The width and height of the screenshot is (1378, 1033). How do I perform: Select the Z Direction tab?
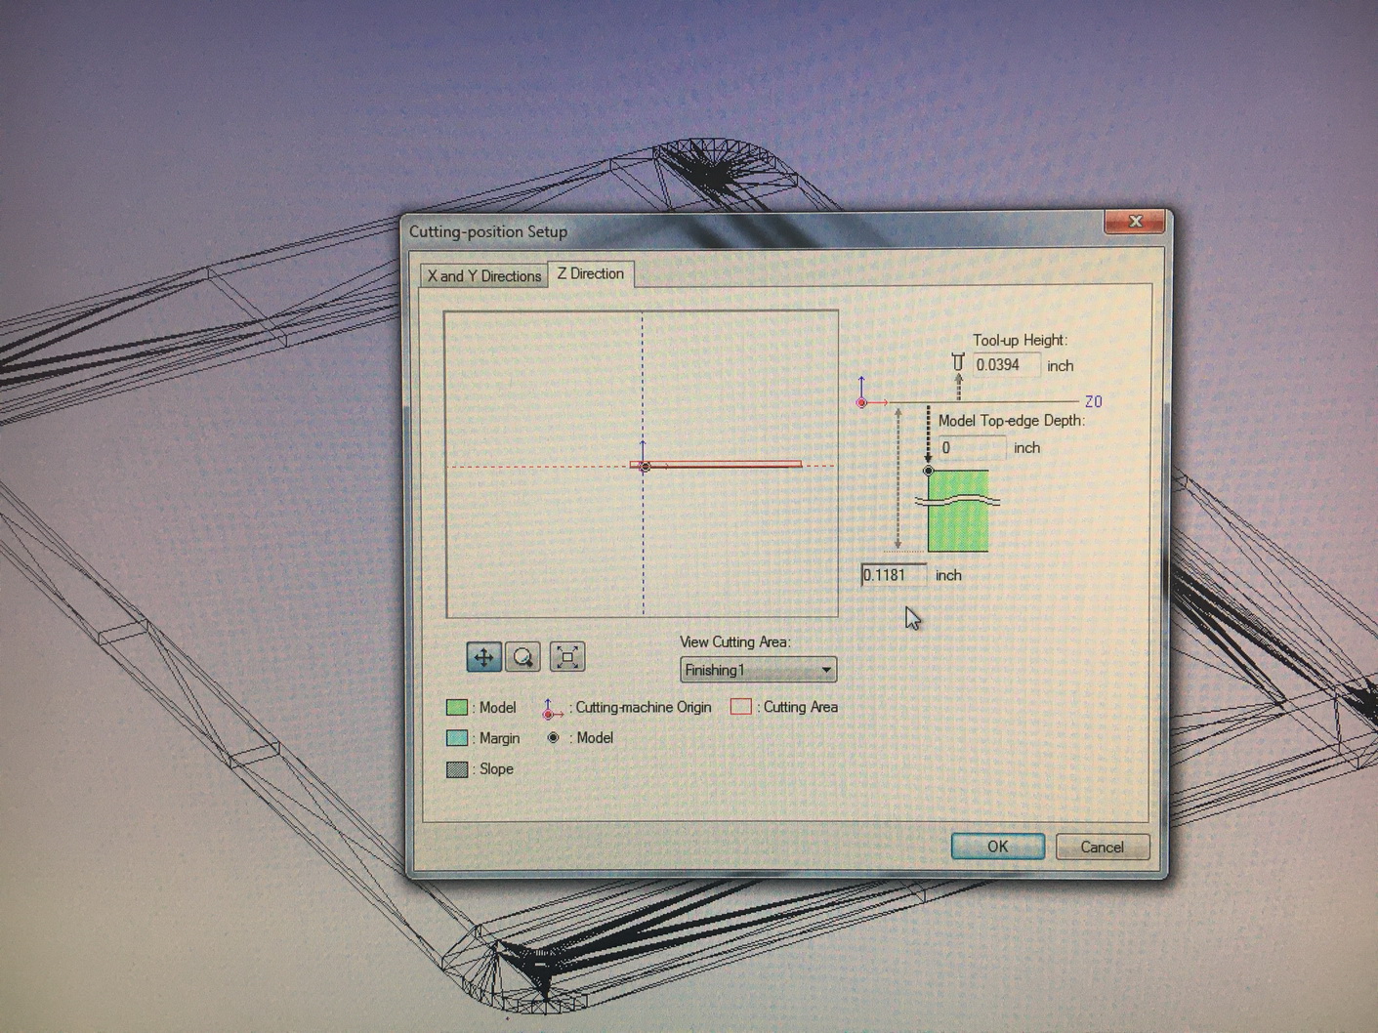pyautogui.click(x=590, y=274)
